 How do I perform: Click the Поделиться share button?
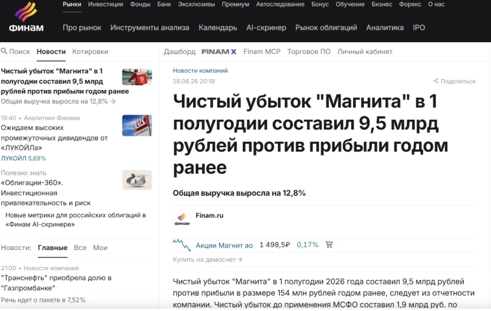pos(454,82)
